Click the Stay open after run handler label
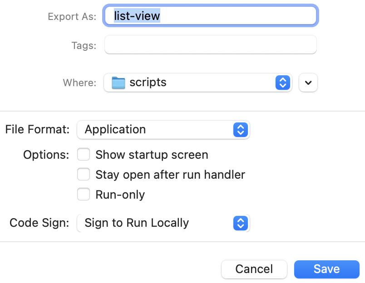The image size is (365, 283). tap(170, 175)
